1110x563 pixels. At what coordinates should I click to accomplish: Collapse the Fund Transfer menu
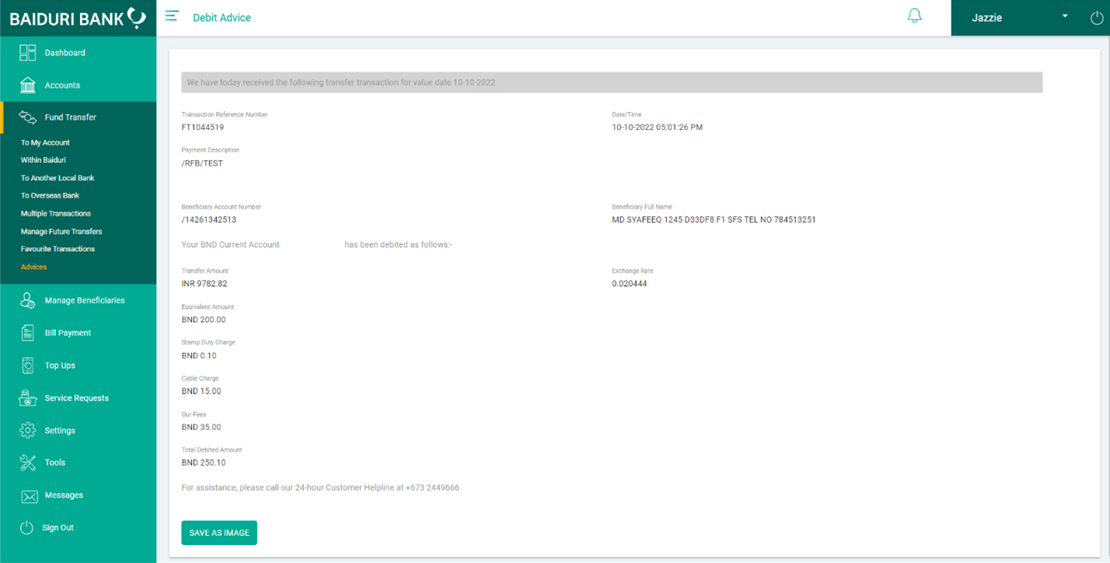point(71,117)
